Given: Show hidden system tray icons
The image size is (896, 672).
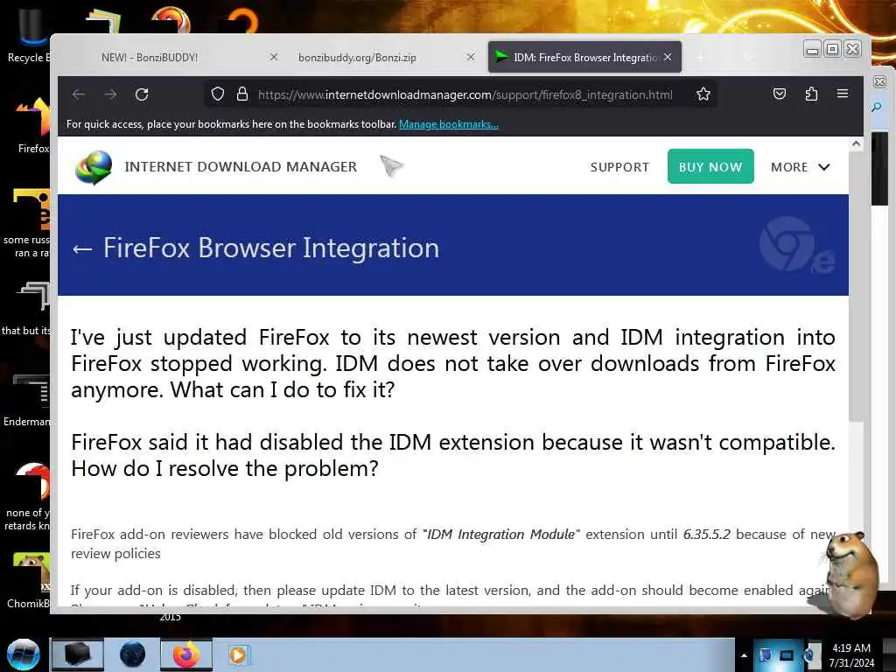Looking at the screenshot, I should coord(744,655).
